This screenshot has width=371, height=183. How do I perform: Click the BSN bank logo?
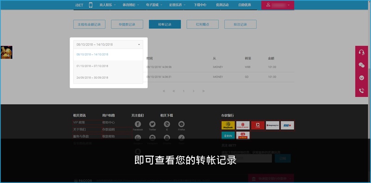click(x=228, y=135)
